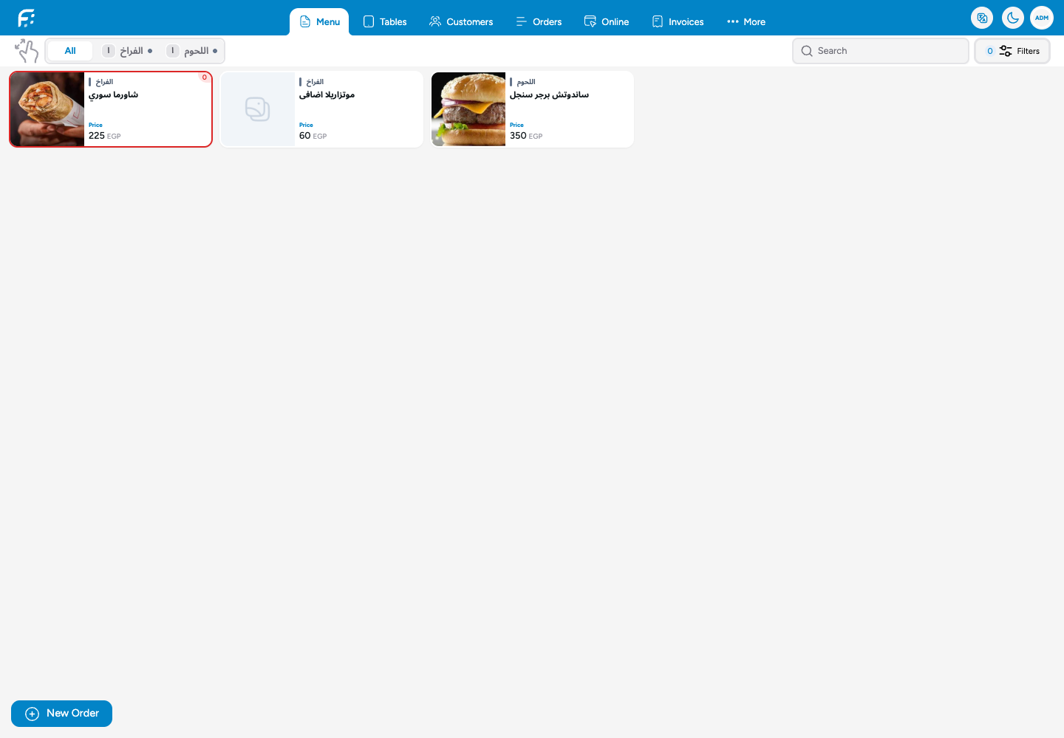
Task: Choose the burger photo thumbnail
Action: (x=468, y=109)
